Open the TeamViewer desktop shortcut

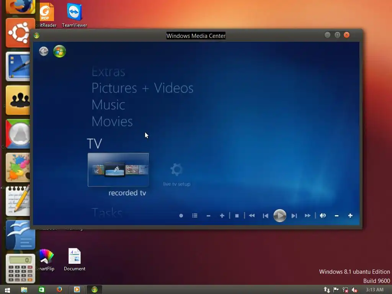point(75,15)
